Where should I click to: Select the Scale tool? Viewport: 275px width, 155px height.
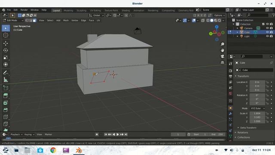coord(6,57)
